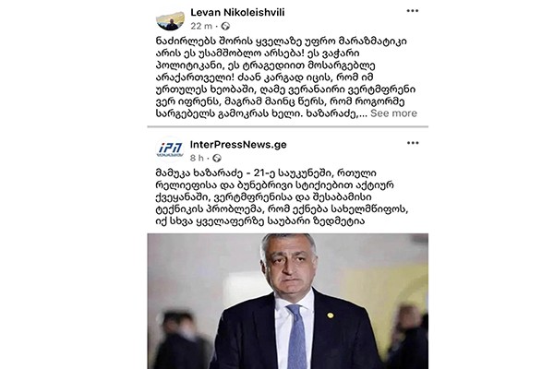This screenshot has width=554, height=369.
Task: Open Levan Nikoleishvili's profile picture
Action: coord(170,19)
